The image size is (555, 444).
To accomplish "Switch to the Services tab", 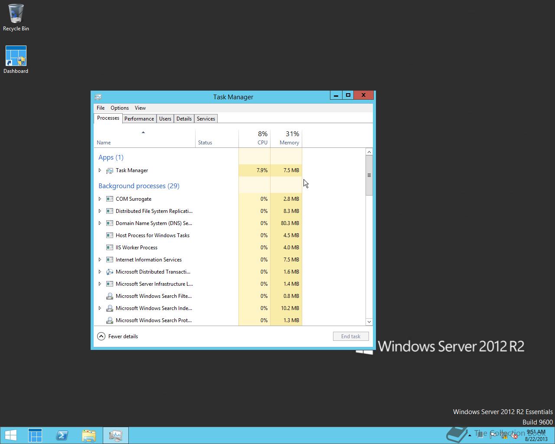I will [206, 119].
